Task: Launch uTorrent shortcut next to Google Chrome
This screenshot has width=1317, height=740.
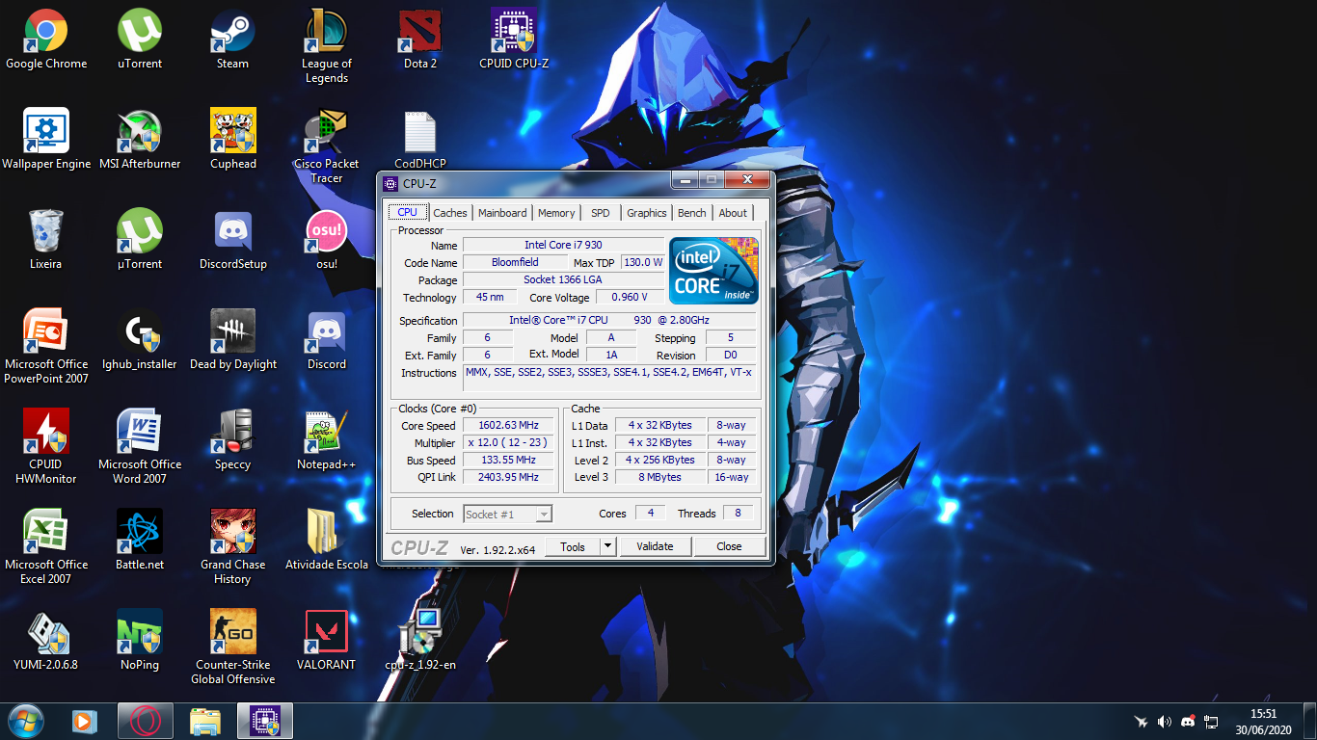Action: tap(140, 40)
